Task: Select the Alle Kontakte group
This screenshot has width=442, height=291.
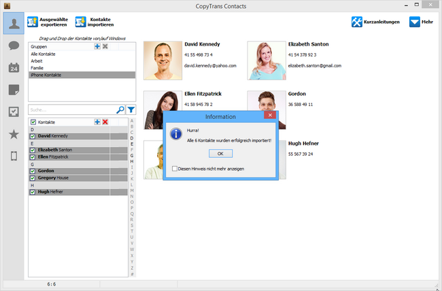Action: point(43,54)
